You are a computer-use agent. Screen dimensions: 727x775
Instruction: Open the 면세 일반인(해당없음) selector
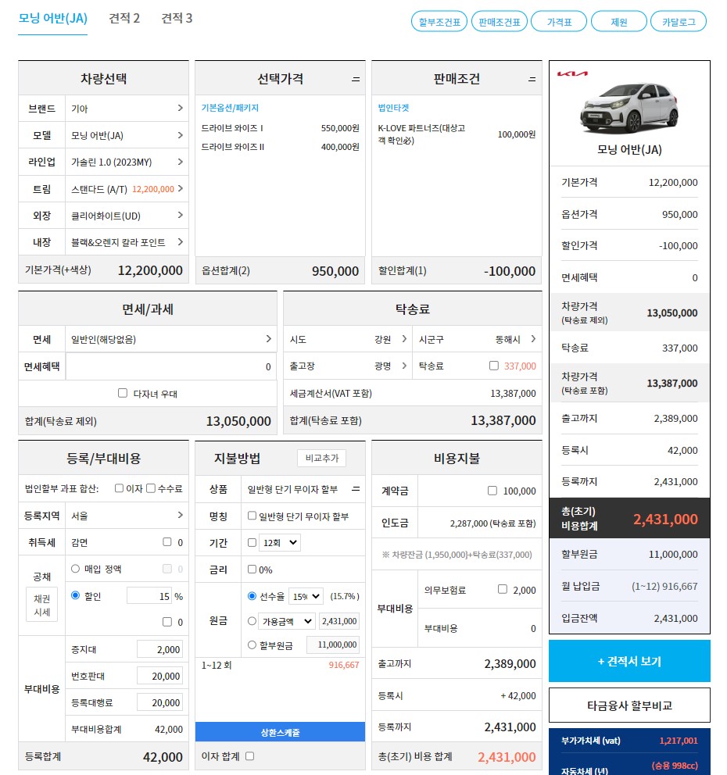click(x=171, y=339)
